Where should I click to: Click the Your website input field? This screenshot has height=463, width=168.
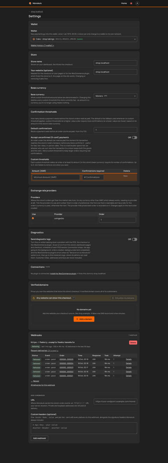115,72
